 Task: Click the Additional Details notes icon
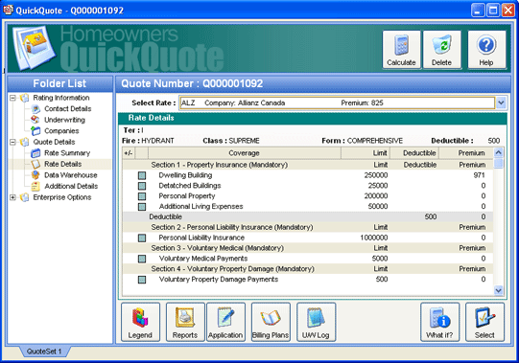(x=35, y=186)
